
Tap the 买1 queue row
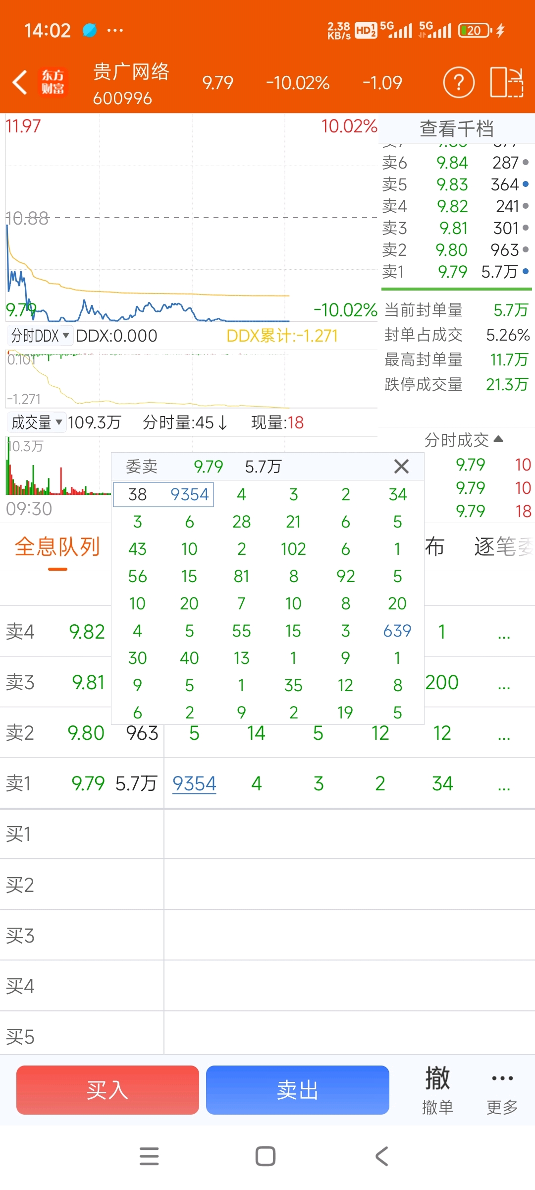pyautogui.click(x=267, y=834)
